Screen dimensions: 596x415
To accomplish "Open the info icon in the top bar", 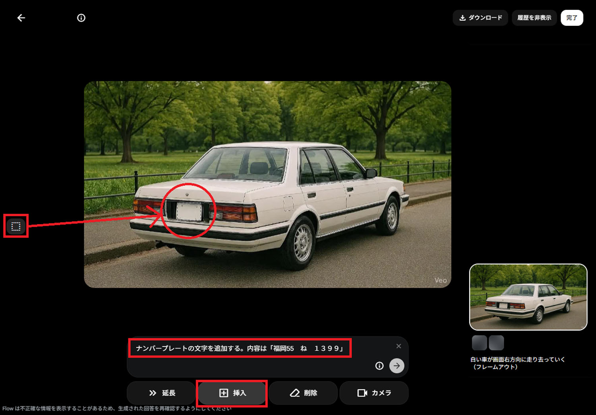I will click(81, 17).
